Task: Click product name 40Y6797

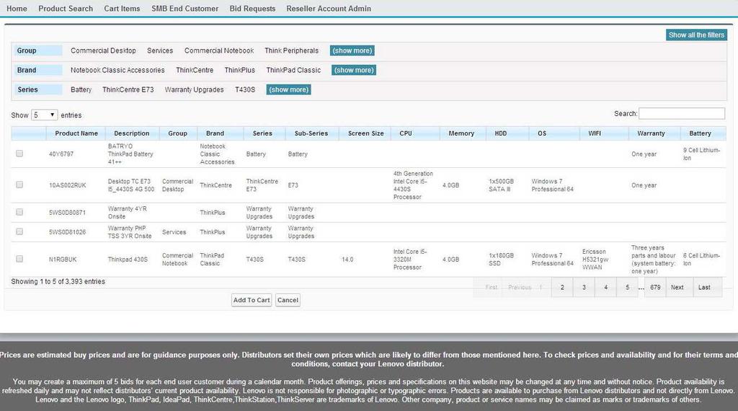Action: pos(61,154)
